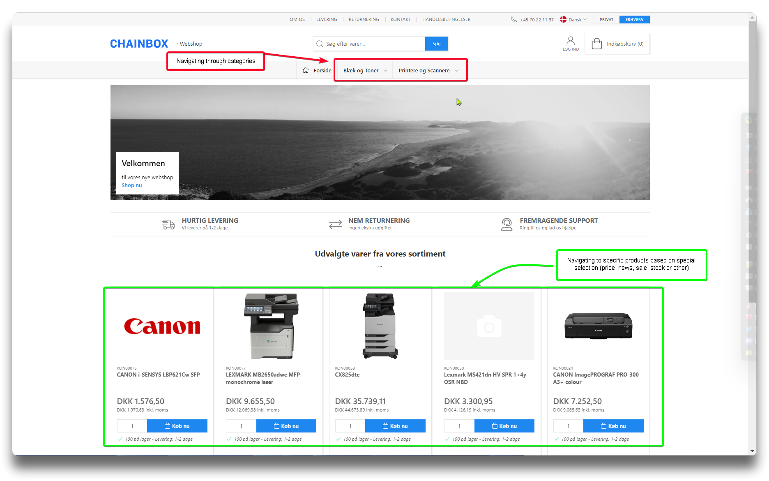Image resolution: width=769 pixels, height=481 pixels.
Task: Open the Levering menu item
Action: [327, 19]
